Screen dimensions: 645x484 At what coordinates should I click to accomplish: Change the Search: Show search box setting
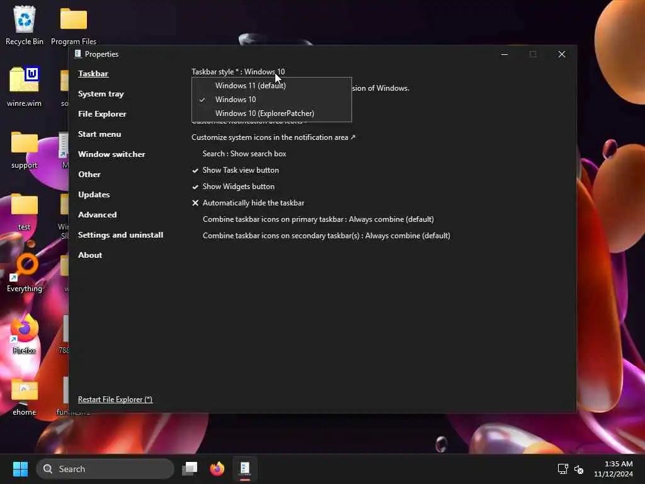244,154
